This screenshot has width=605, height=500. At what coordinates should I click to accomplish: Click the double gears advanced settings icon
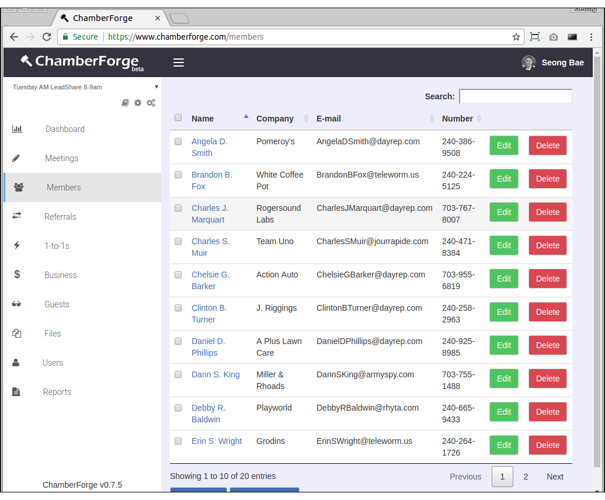pyautogui.click(x=151, y=103)
